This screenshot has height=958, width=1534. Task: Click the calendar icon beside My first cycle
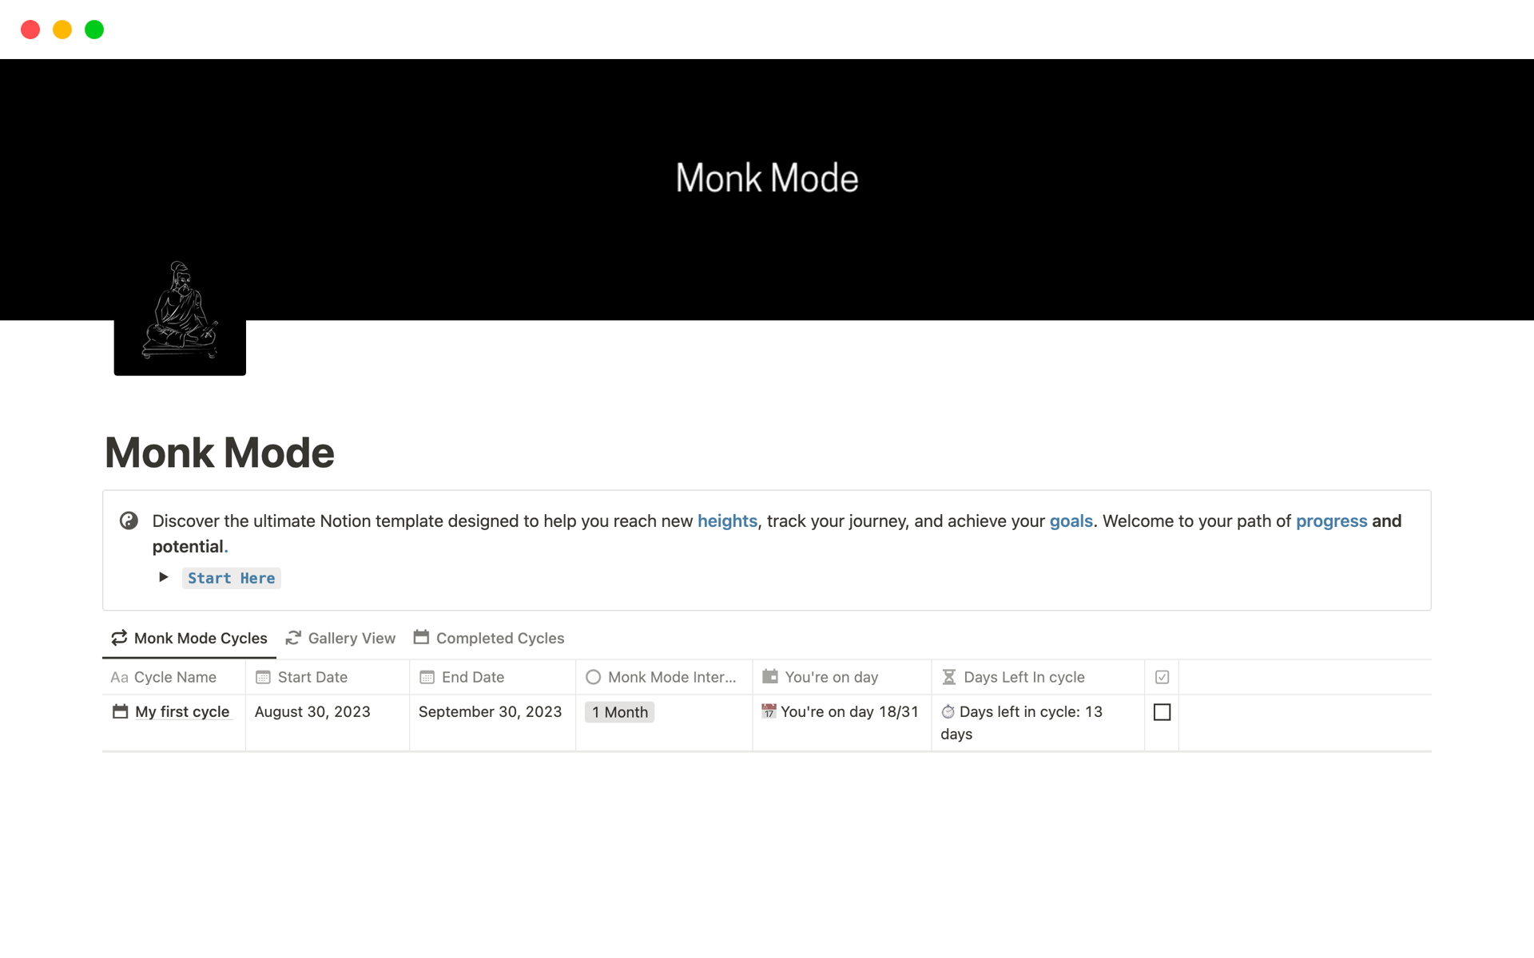pyautogui.click(x=121, y=711)
